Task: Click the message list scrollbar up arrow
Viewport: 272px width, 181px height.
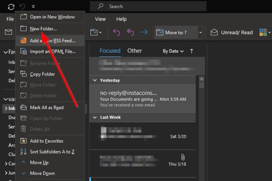Action: click(201, 79)
